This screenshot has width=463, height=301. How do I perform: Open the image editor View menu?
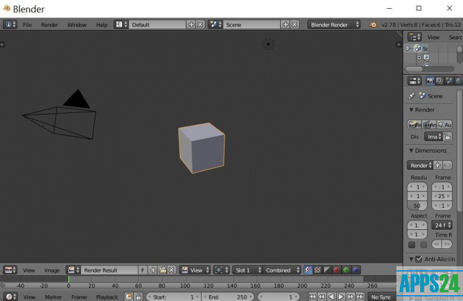click(28, 270)
